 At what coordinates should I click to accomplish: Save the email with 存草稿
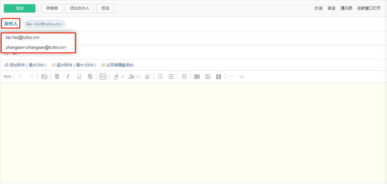pos(52,8)
